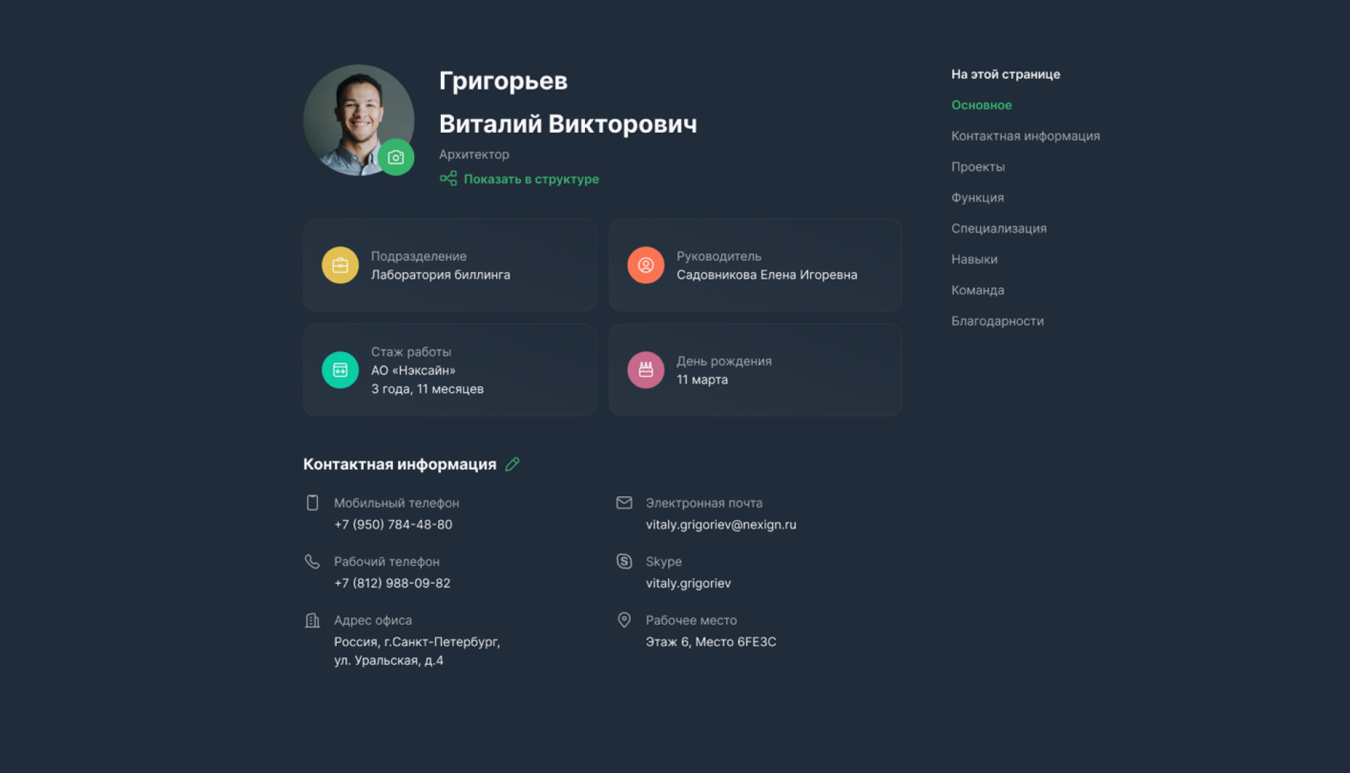The height and width of the screenshot is (773, 1350).
Task: Click the mobile phone icon
Action: click(312, 502)
